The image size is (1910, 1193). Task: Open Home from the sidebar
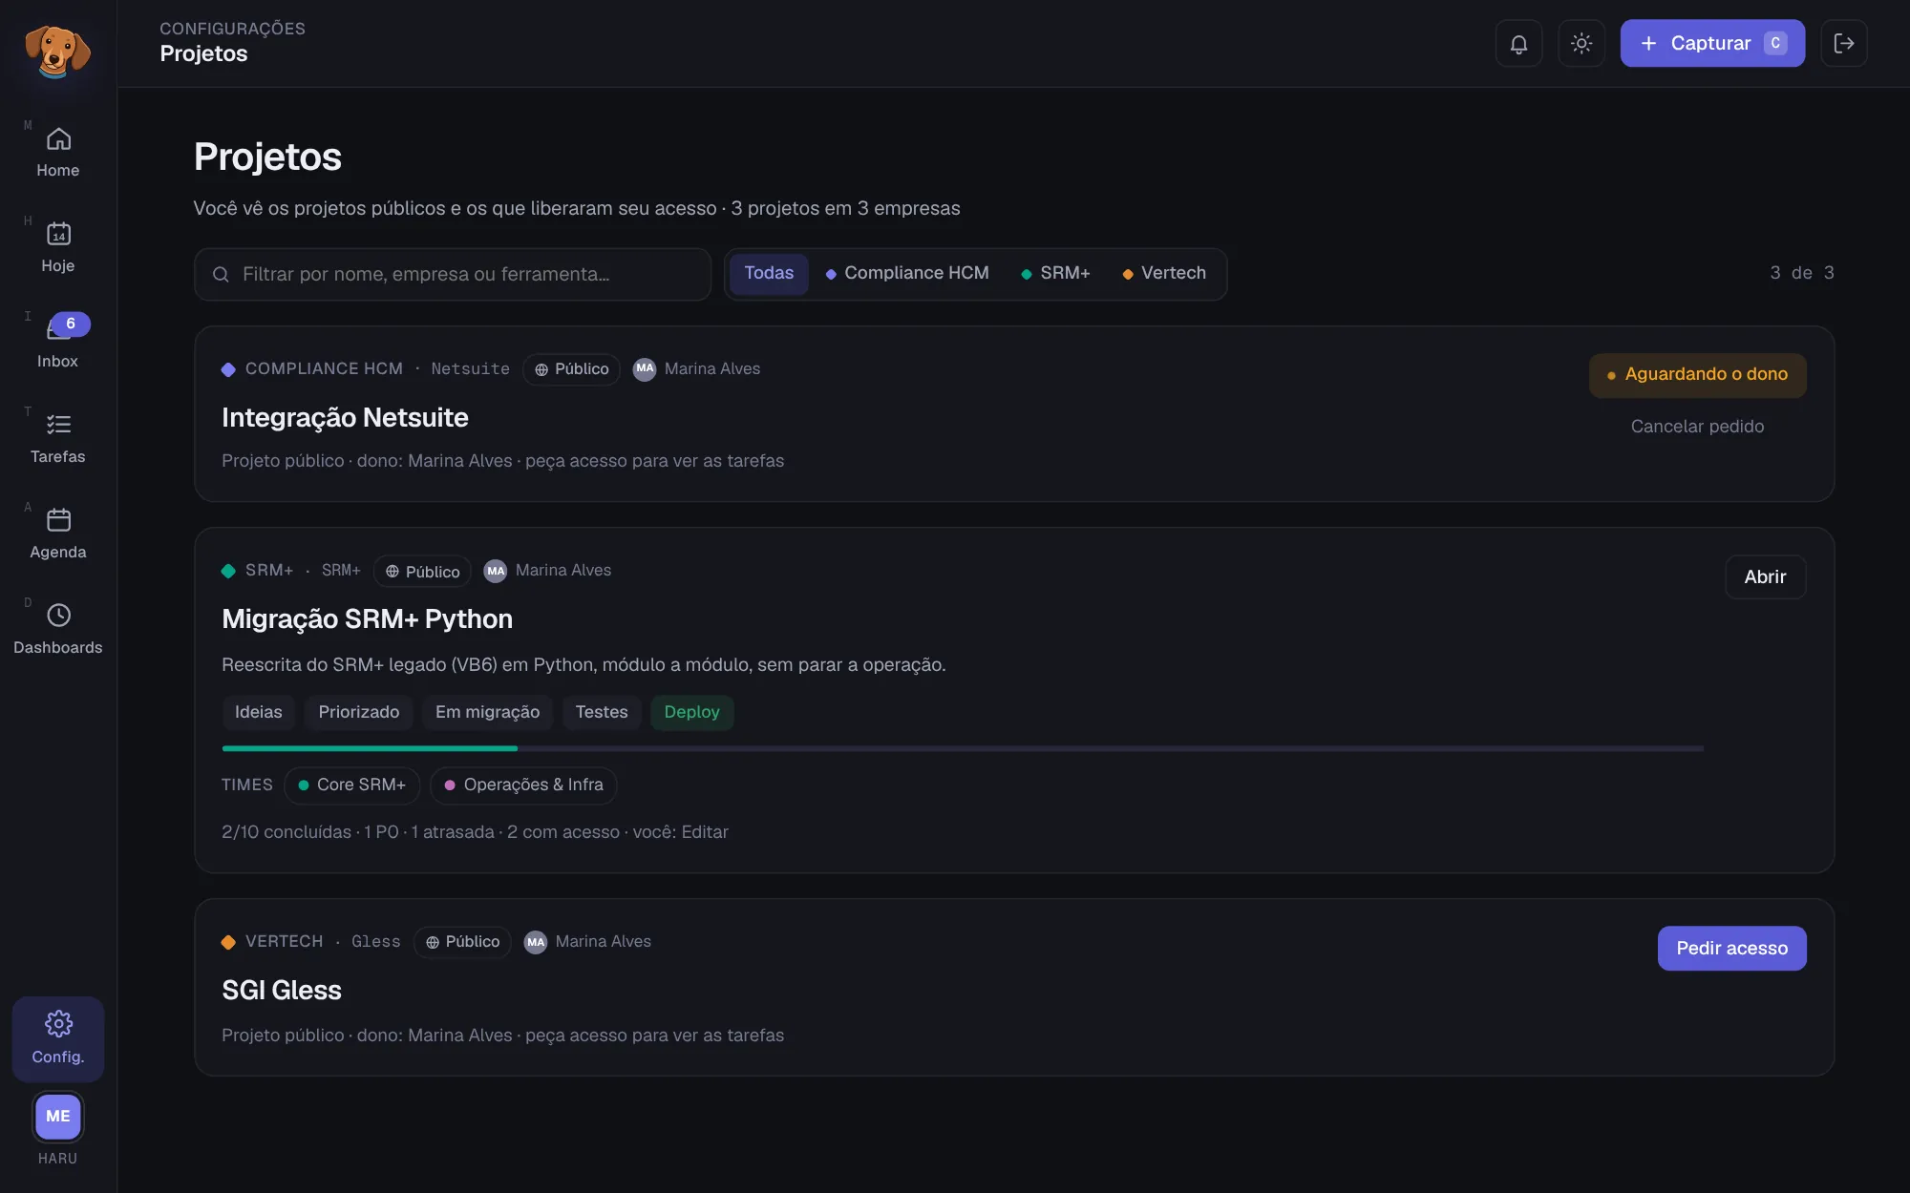click(x=58, y=153)
